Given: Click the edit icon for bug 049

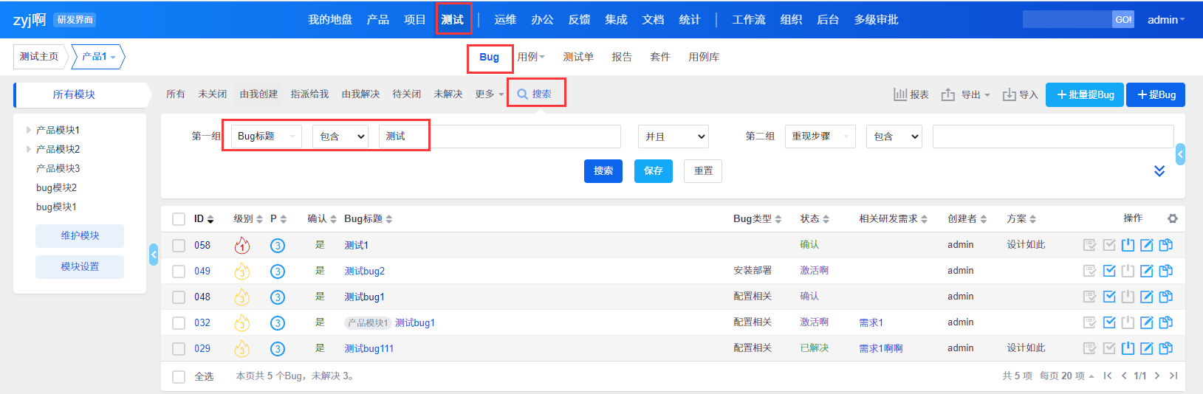Looking at the screenshot, I should tap(1147, 271).
